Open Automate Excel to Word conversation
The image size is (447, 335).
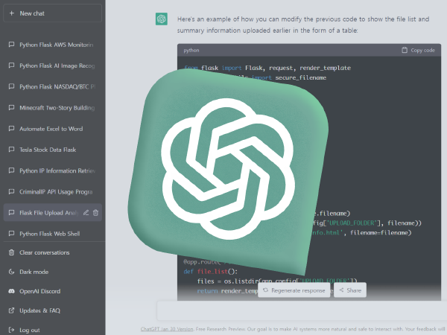pos(52,129)
